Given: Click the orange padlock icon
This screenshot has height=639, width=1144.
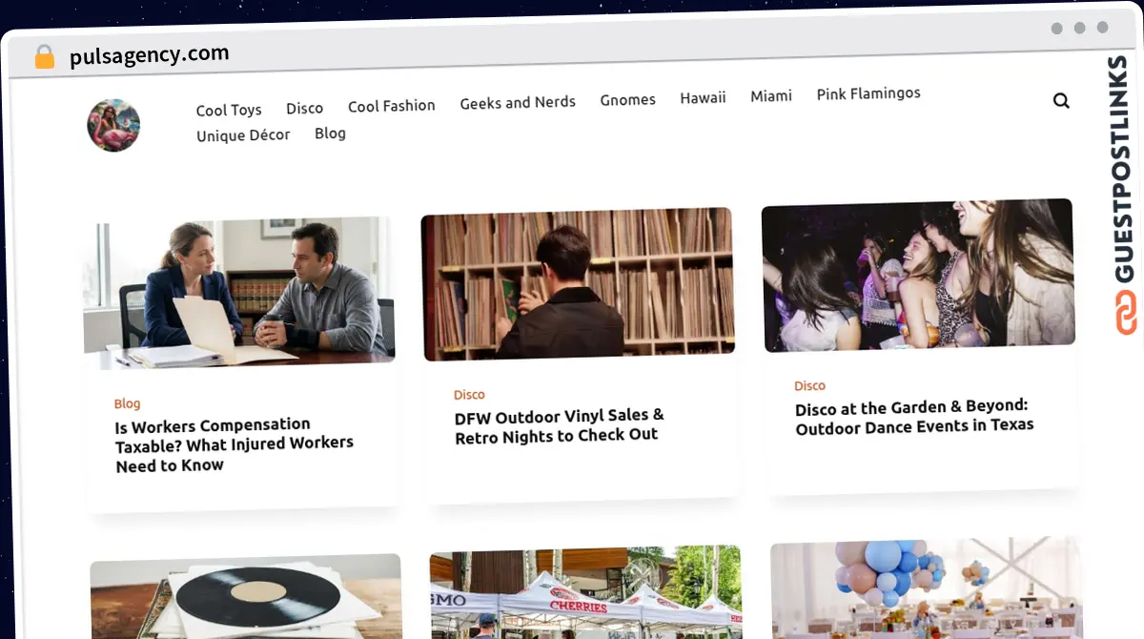Looking at the screenshot, I should [45, 57].
